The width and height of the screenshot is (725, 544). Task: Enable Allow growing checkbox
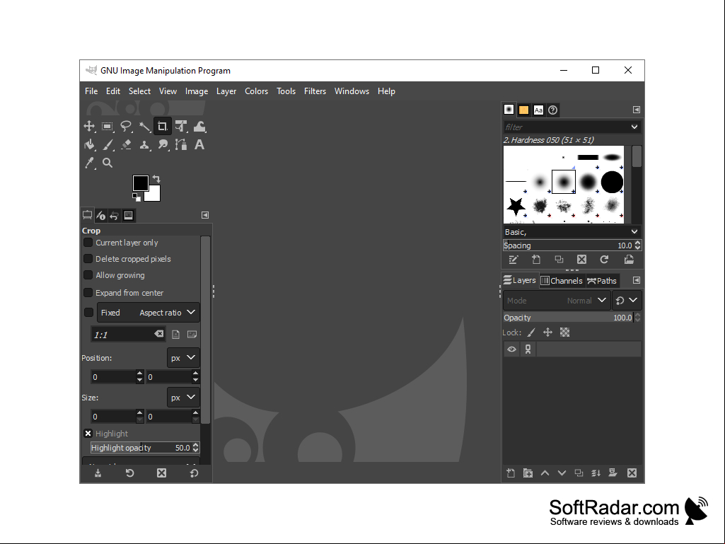[88, 274]
